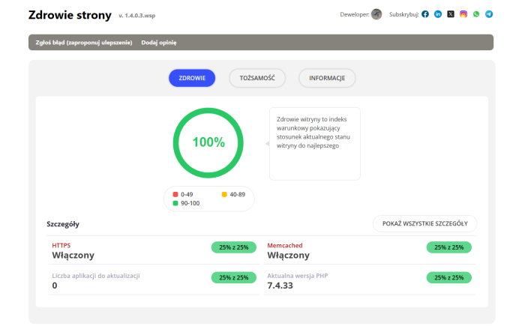The height and width of the screenshot is (329, 525).
Task: Click the red 0-49 legend swatch
Action: (x=175, y=194)
